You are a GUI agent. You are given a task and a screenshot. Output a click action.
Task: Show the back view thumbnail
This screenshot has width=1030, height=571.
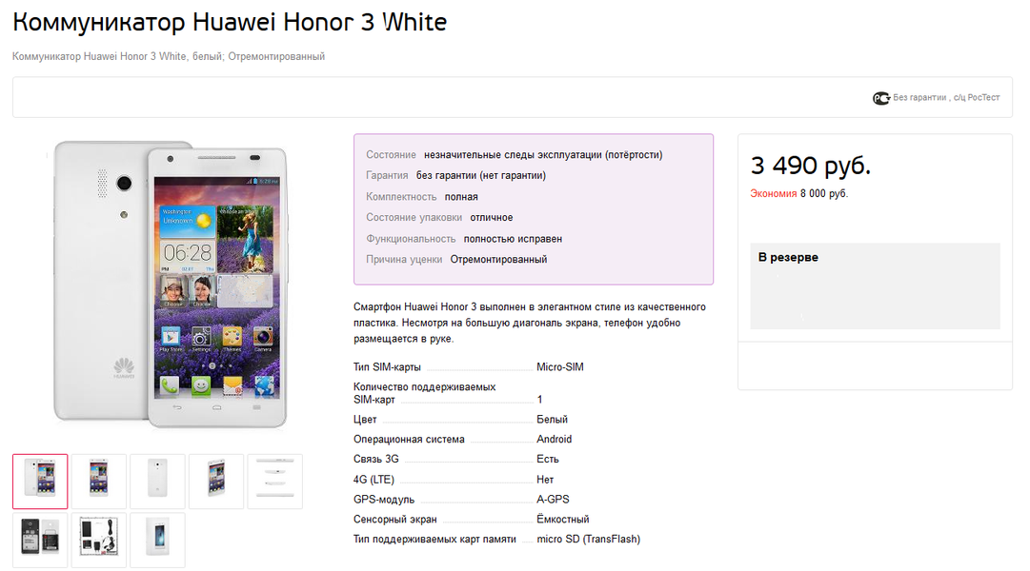(x=157, y=482)
